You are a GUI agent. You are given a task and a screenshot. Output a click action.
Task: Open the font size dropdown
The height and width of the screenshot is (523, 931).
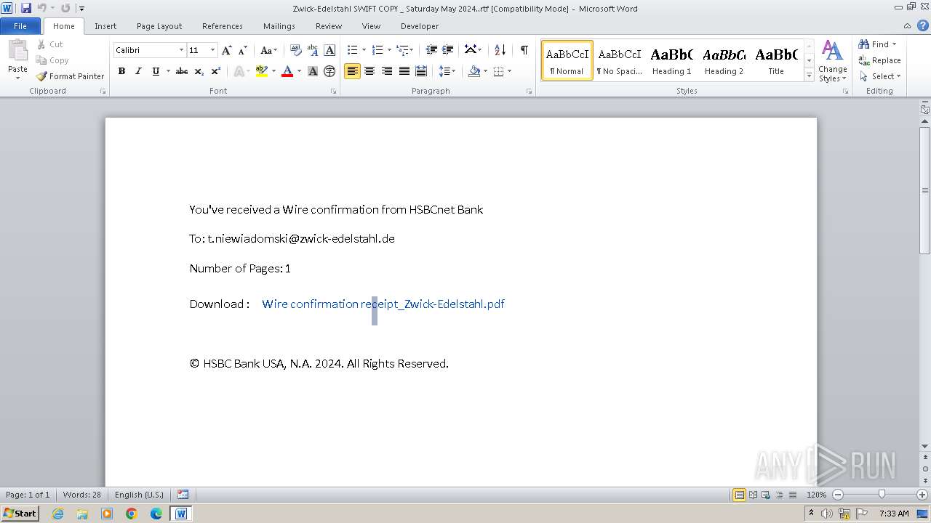click(x=212, y=50)
